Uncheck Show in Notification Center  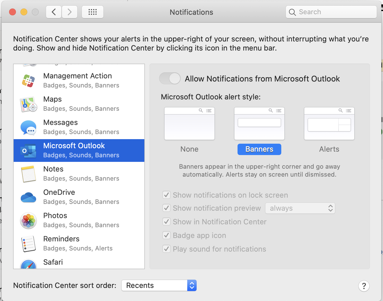tap(166, 222)
